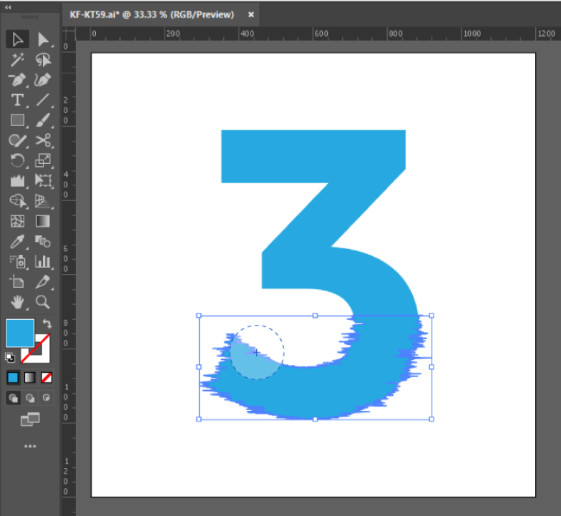The width and height of the screenshot is (561, 516).
Task: Click the toolbar grip handle
Action: (x=30, y=17)
